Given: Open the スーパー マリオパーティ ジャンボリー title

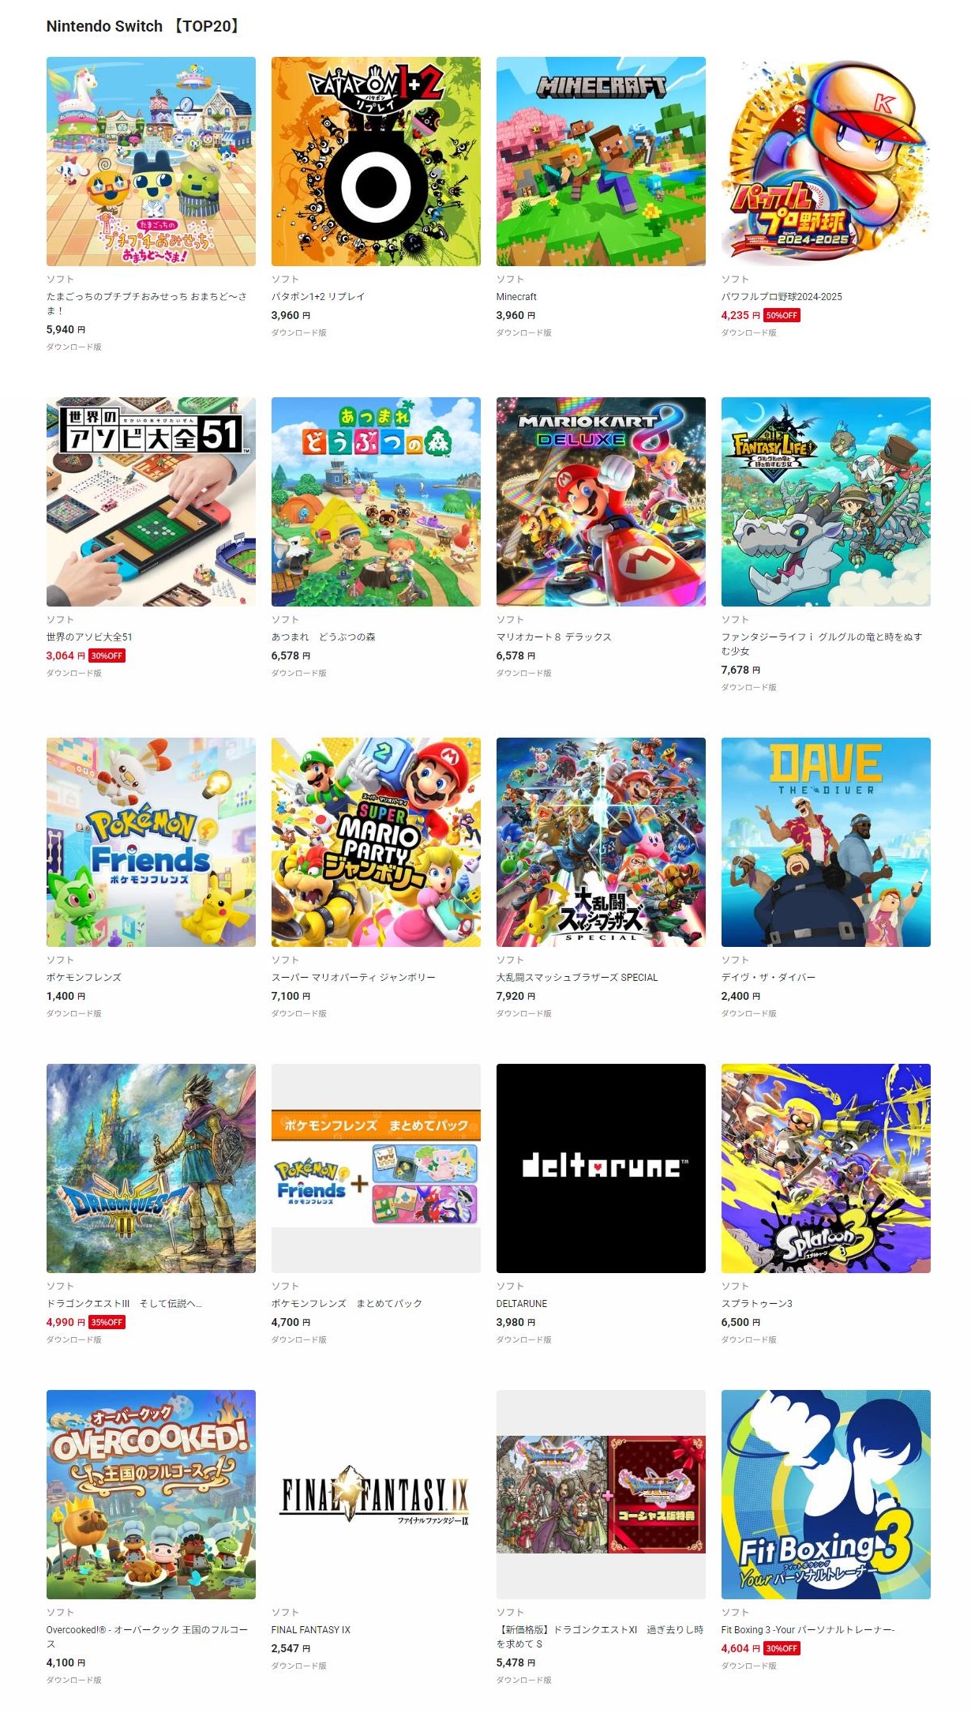Looking at the screenshot, I should (354, 977).
